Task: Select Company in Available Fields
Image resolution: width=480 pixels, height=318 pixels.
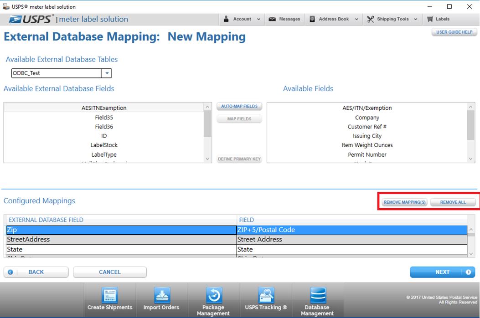Action: pyautogui.click(x=367, y=117)
